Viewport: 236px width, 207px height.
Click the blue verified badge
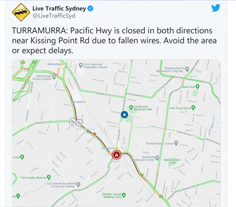[90, 9]
